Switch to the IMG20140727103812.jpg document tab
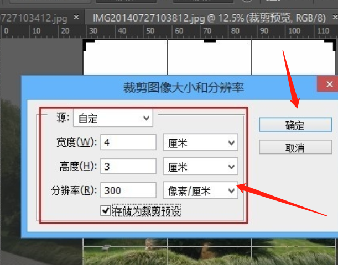Viewport: 338px width, 265px height. 209,18
